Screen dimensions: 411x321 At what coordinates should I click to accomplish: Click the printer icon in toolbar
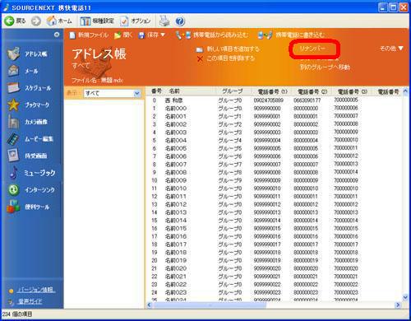coord(164,21)
